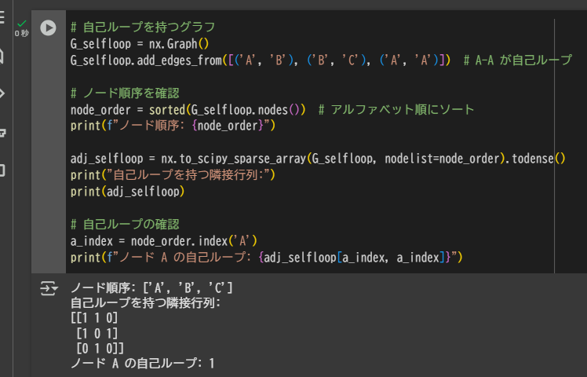Click the line 'G_selfloop = nx.Graph()'

(x=140, y=44)
